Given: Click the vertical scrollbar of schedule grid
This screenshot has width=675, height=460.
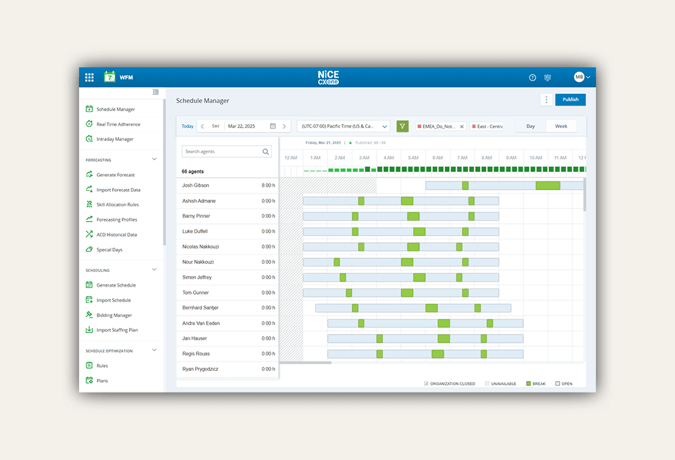Looking at the screenshot, I should [x=585, y=194].
